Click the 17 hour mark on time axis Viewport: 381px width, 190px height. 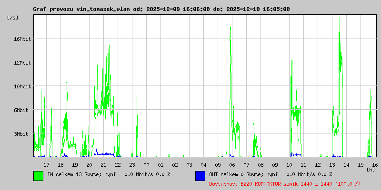[46, 165]
